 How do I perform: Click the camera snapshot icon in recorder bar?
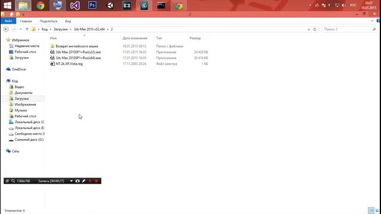tap(77, 181)
